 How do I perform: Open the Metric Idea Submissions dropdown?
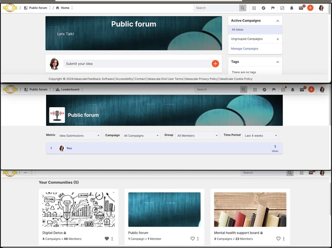click(79, 135)
